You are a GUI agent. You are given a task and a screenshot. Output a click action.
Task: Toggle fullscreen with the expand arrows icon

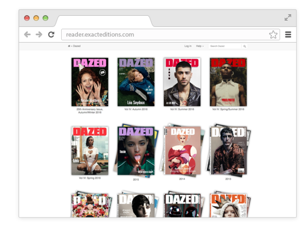pos(288,18)
